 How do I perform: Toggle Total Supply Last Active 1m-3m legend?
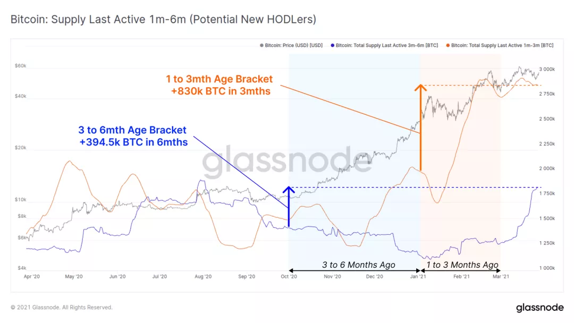pyautogui.click(x=500, y=45)
